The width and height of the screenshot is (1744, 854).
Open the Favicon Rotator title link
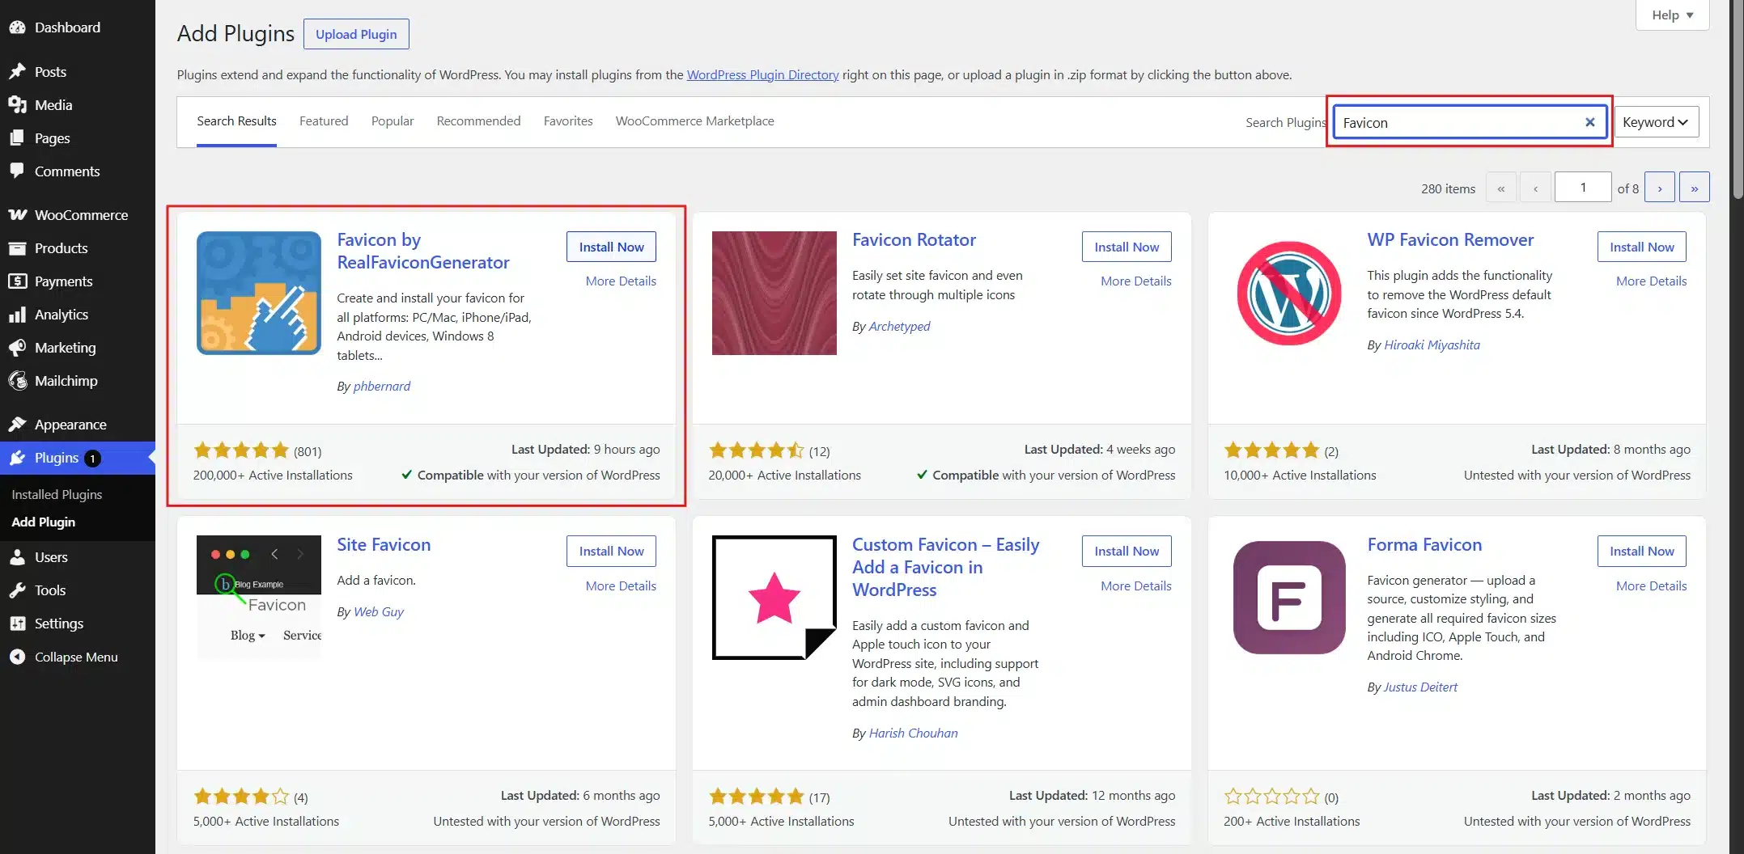(x=914, y=239)
